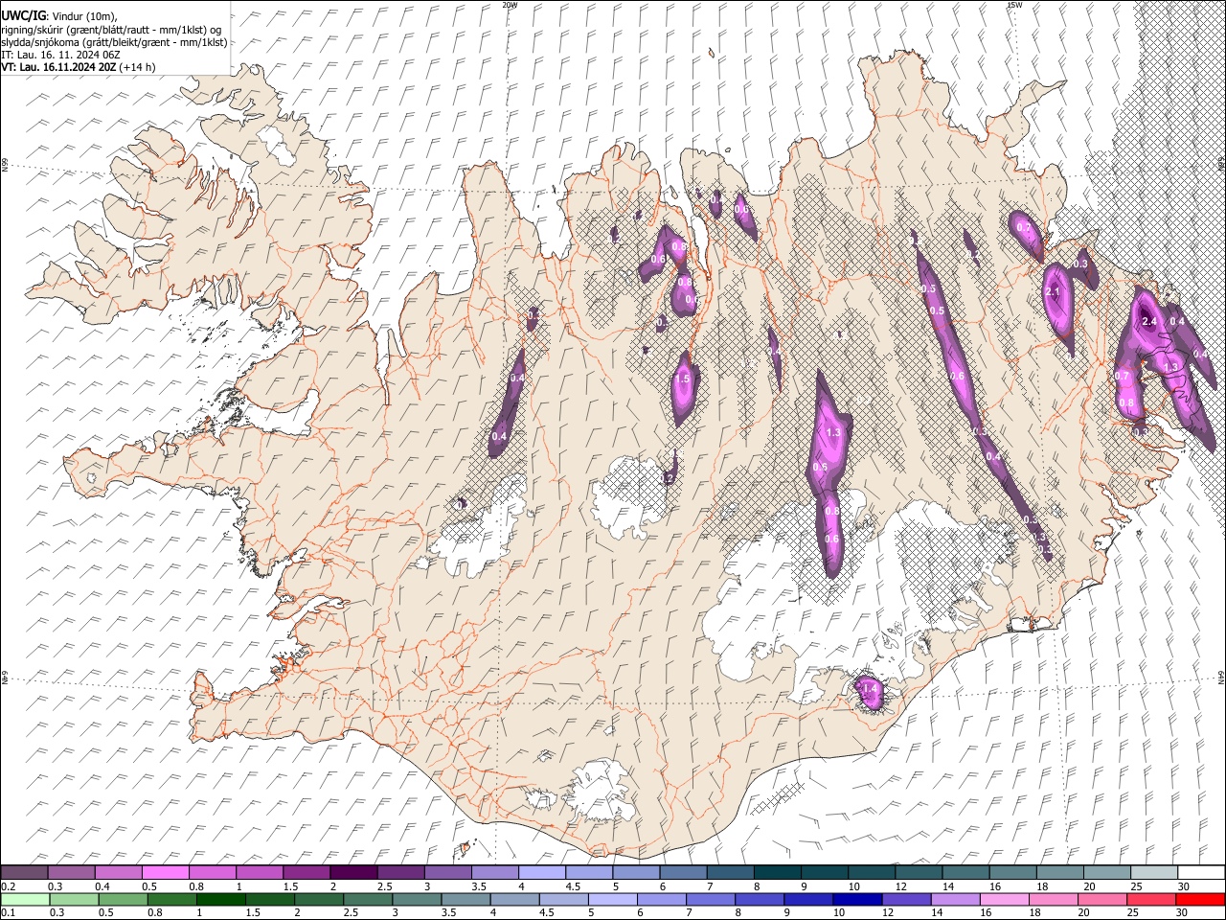Select the lower-row '30' legend tick label
The image size is (1226, 920).
click(x=1183, y=912)
